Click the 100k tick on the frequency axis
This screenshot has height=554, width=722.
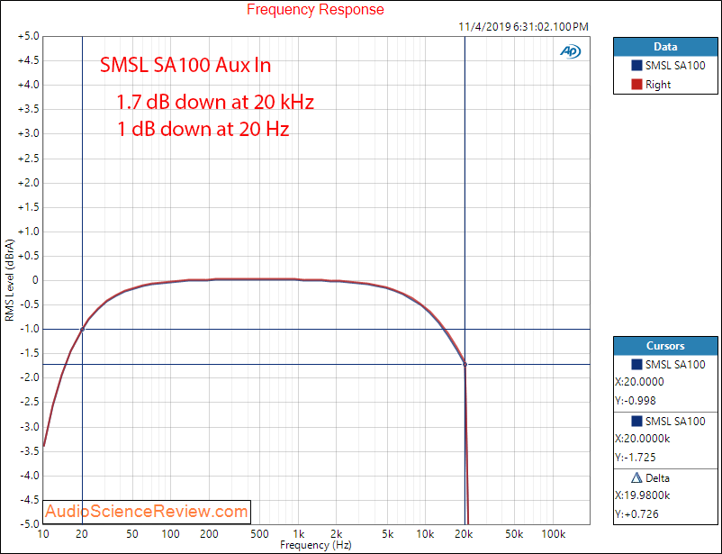click(553, 534)
